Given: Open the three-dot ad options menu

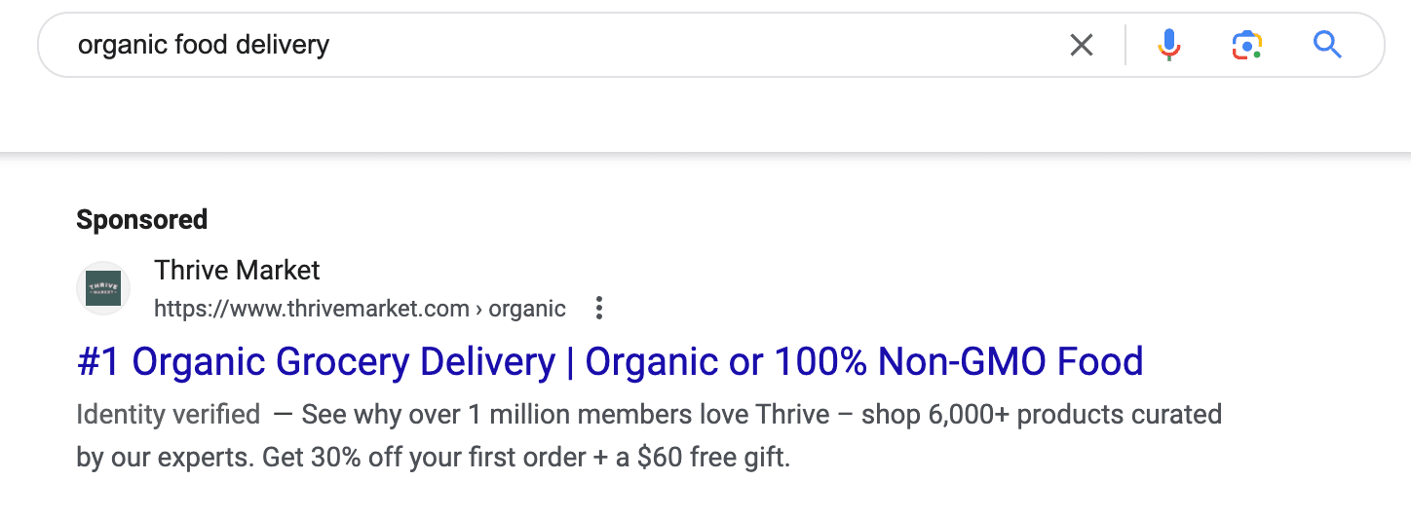Looking at the screenshot, I should pyautogui.click(x=599, y=309).
